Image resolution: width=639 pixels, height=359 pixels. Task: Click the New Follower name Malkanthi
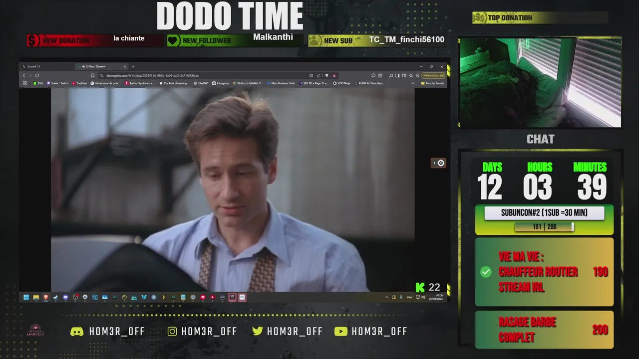coord(273,37)
